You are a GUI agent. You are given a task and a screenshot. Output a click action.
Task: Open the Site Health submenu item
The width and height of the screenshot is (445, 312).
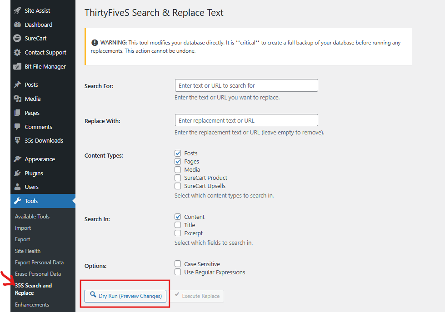[28, 251]
